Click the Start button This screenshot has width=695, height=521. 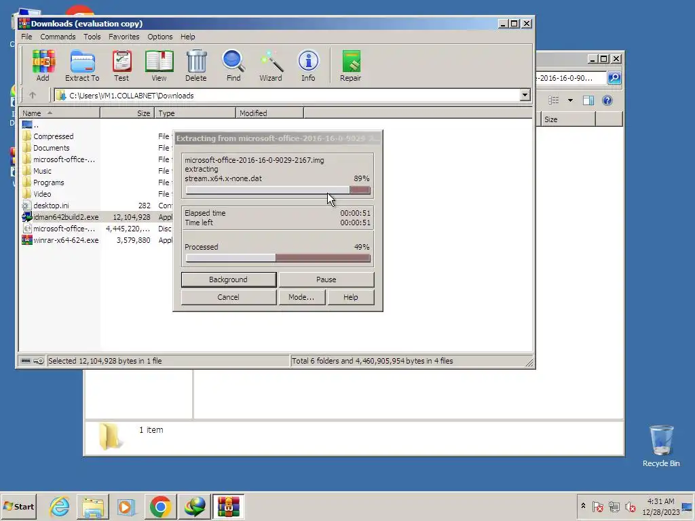coord(18,506)
